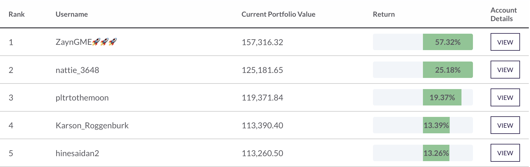Click the Username column header
The height and width of the screenshot is (167, 530).
pyautogui.click(x=71, y=14)
